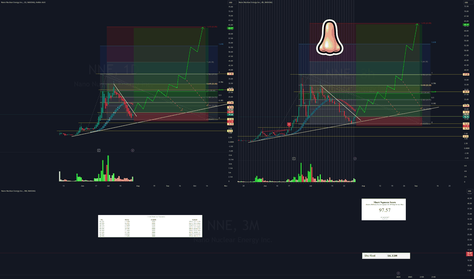The width and height of the screenshot is (474, 279).
Task: Click the lightning event marker on the 4h chart
Action: [355, 159]
